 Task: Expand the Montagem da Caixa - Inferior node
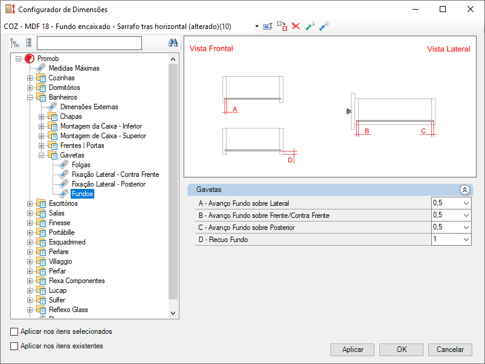pos(41,127)
